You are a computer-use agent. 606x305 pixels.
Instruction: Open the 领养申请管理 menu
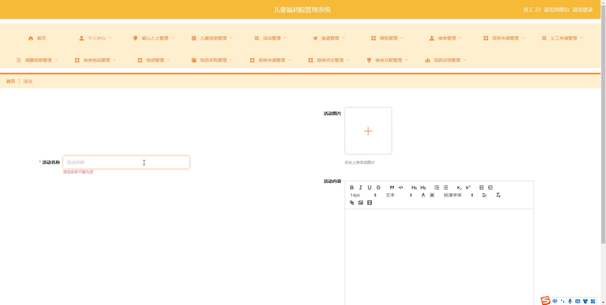click(x=504, y=38)
